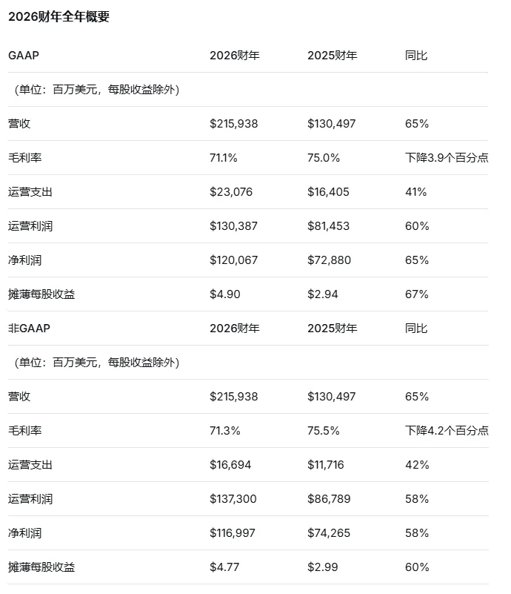This screenshot has height=594, width=511.
Task: Click 下降3.9个百分点 cell
Action: [x=447, y=158]
